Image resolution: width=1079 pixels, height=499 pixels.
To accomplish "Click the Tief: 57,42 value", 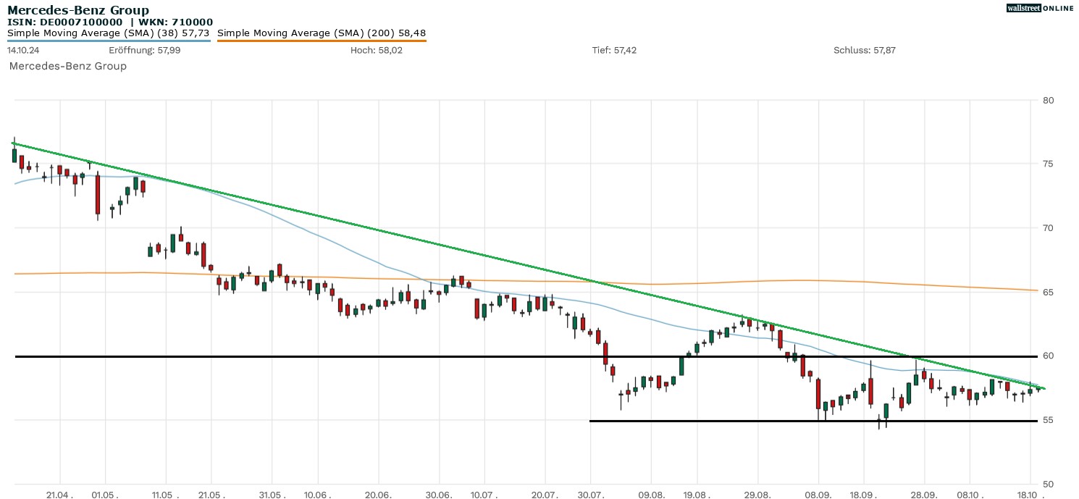I will click(x=614, y=50).
